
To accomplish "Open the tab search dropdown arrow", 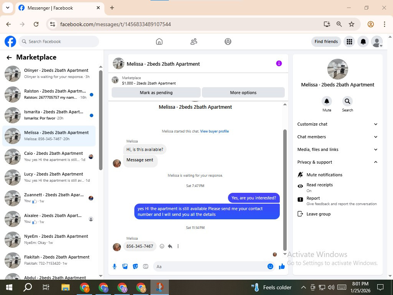I will click(8, 8).
